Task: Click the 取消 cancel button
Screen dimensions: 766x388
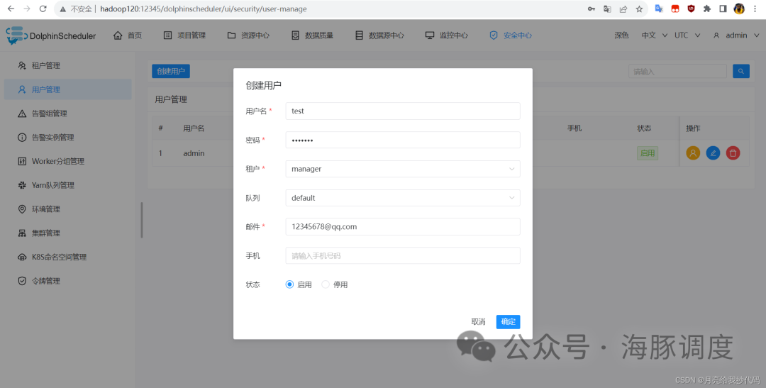Action: [x=478, y=321]
